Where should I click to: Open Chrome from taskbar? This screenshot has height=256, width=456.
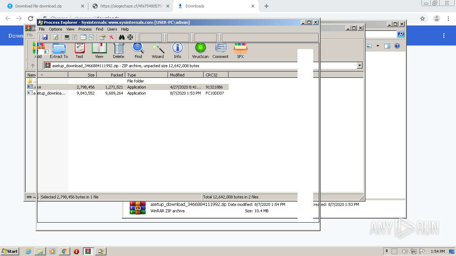point(64,251)
